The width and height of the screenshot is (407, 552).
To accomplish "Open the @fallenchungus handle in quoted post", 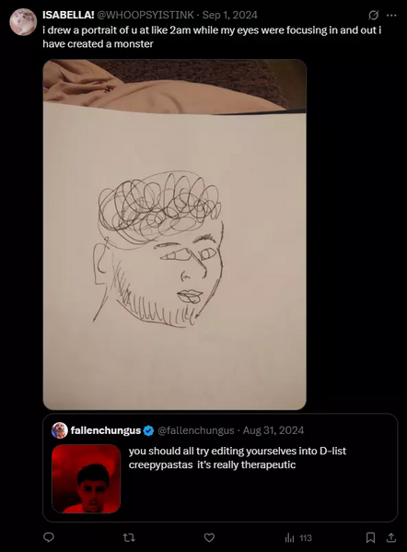I will pos(195,430).
